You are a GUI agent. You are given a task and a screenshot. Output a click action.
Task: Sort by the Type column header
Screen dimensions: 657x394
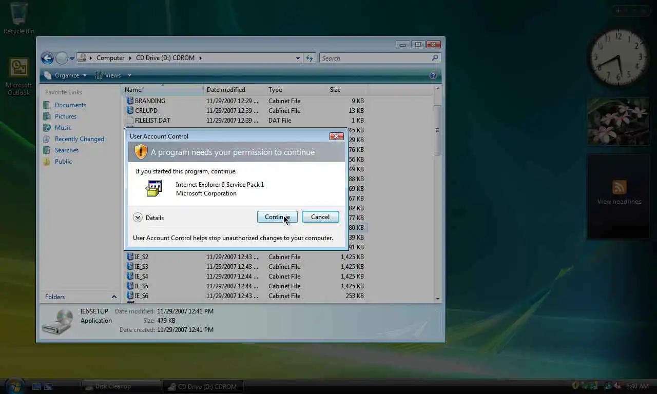pyautogui.click(x=296, y=89)
